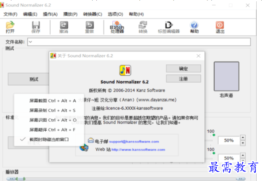Decrease the upper 50% spinner value
This screenshot has width=262, height=181.
tap(243, 143)
